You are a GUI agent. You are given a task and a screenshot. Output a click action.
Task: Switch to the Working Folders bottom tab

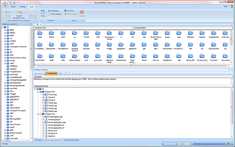[x=72, y=140]
